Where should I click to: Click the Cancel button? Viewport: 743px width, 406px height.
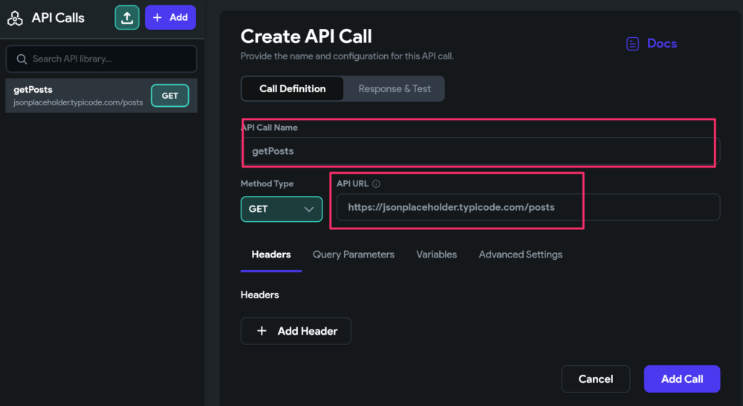(x=596, y=379)
